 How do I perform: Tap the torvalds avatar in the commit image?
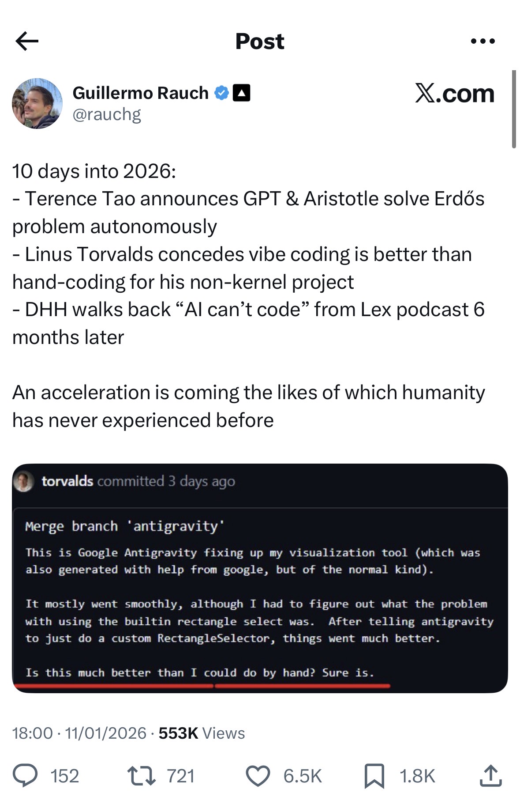pos(24,481)
